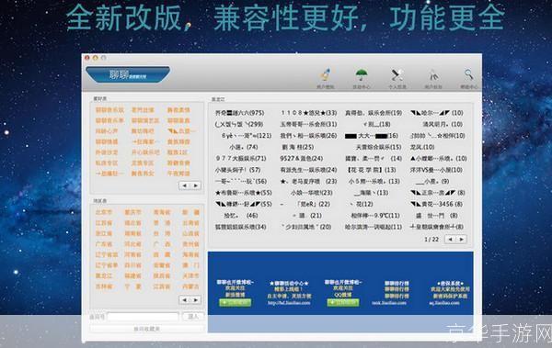Open the rank.liaoliao.com link in the banner
552x348 pixels.
tap(389, 303)
